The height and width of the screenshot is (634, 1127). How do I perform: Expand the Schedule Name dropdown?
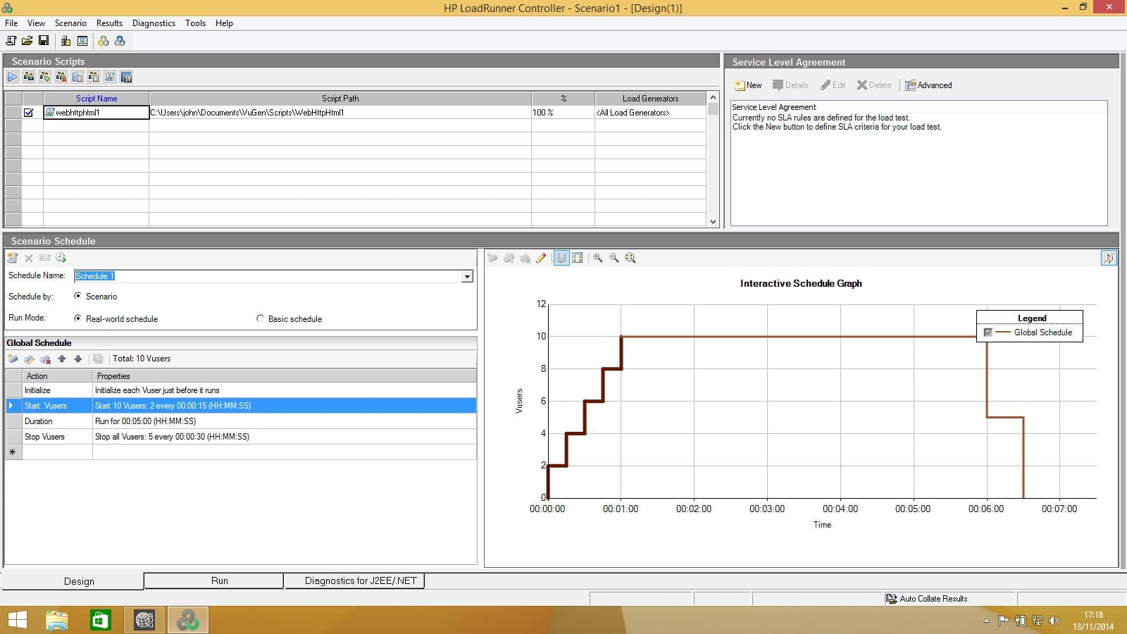tap(467, 276)
